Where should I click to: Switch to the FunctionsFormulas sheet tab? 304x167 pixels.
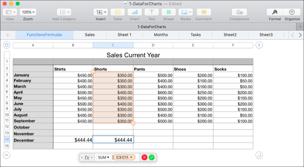coord(44,35)
